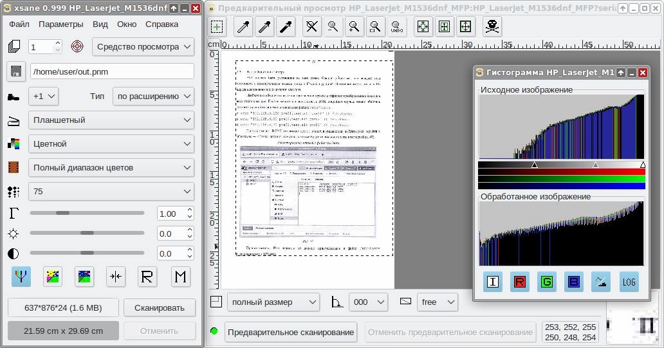Open the Средство просмотра dropdown
Image resolution: width=664 pixels, height=348 pixels.
(143, 46)
